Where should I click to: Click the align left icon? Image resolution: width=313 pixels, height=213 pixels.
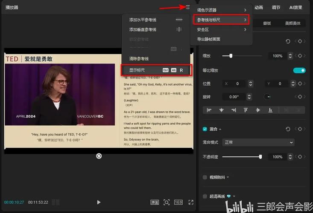209,110
